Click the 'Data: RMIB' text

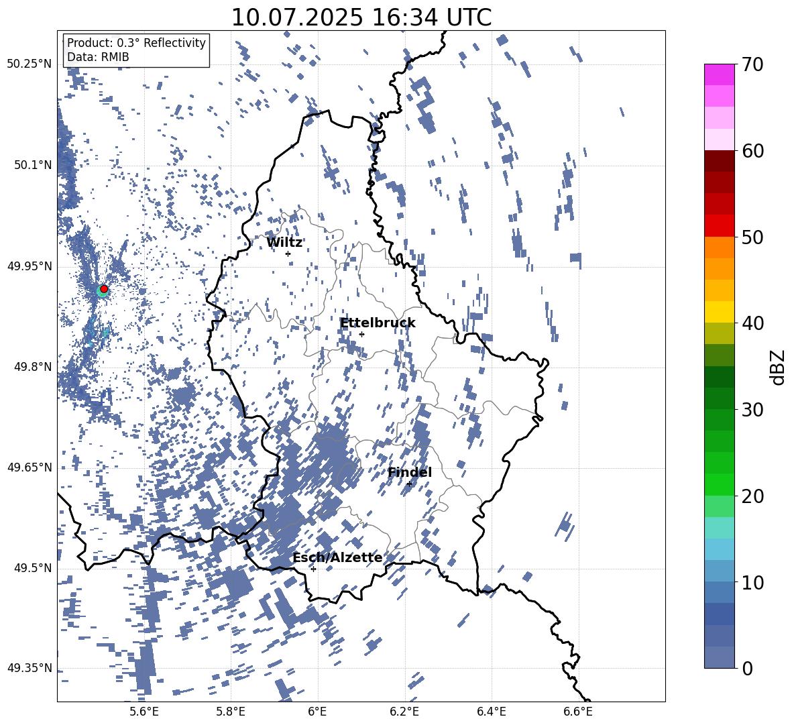point(98,57)
